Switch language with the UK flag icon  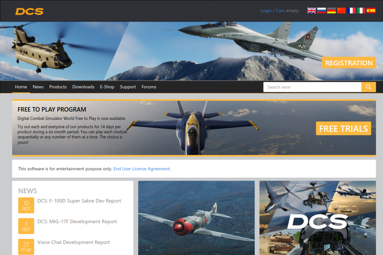pos(311,11)
